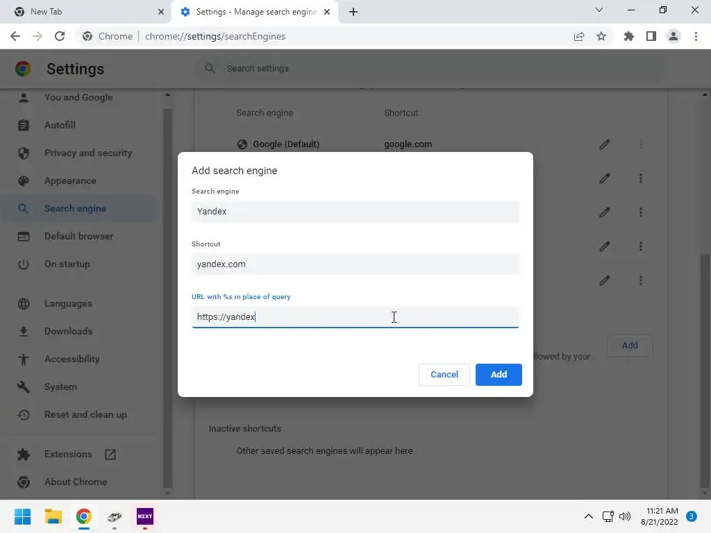Focus the Search engine name field

point(355,211)
